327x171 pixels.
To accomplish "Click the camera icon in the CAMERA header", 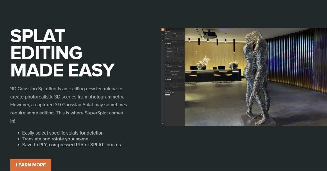I will point(165,31).
